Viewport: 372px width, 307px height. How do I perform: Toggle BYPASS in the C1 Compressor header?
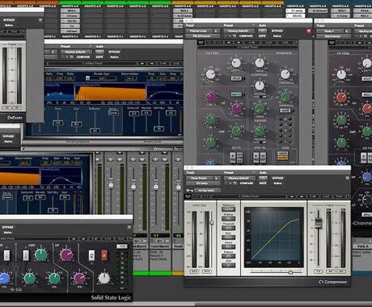277,179
